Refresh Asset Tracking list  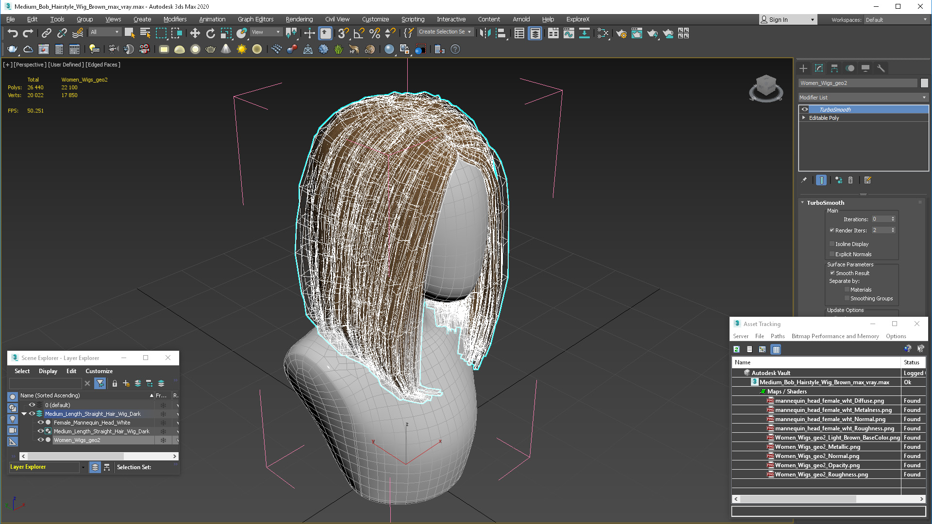coord(736,349)
